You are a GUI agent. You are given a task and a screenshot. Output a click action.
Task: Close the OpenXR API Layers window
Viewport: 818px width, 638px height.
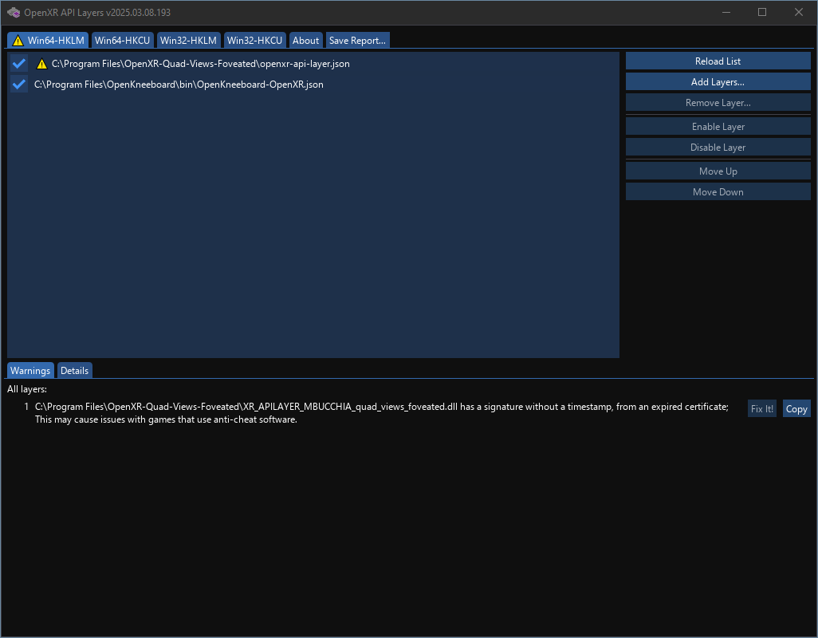pyautogui.click(x=799, y=12)
